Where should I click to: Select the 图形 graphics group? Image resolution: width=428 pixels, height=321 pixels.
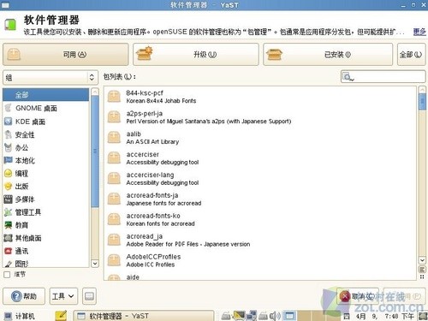click(x=45, y=263)
